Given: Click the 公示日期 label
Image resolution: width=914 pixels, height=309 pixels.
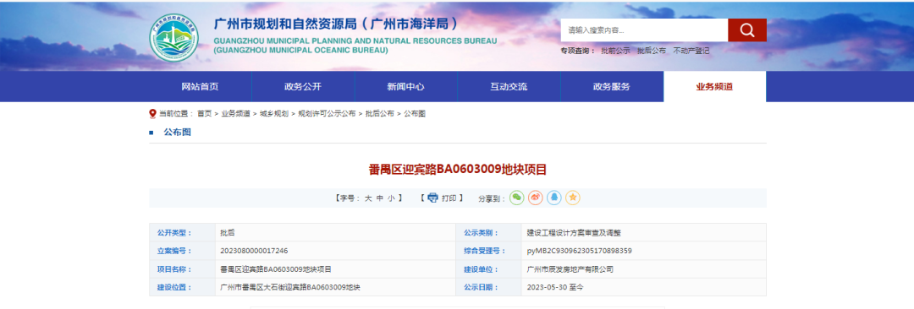Looking at the screenshot, I should (482, 287).
